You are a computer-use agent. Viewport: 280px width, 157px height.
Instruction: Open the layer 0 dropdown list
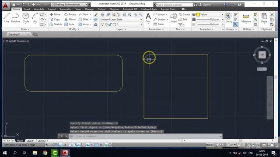tap(141, 24)
